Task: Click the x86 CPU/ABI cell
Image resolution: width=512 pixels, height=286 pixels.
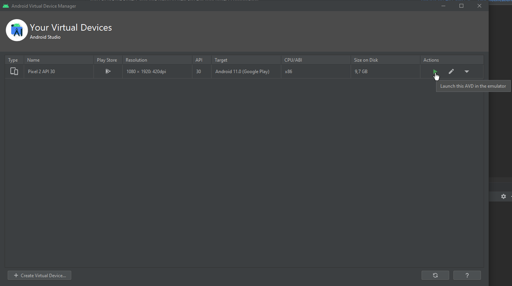Action: click(x=316, y=72)
